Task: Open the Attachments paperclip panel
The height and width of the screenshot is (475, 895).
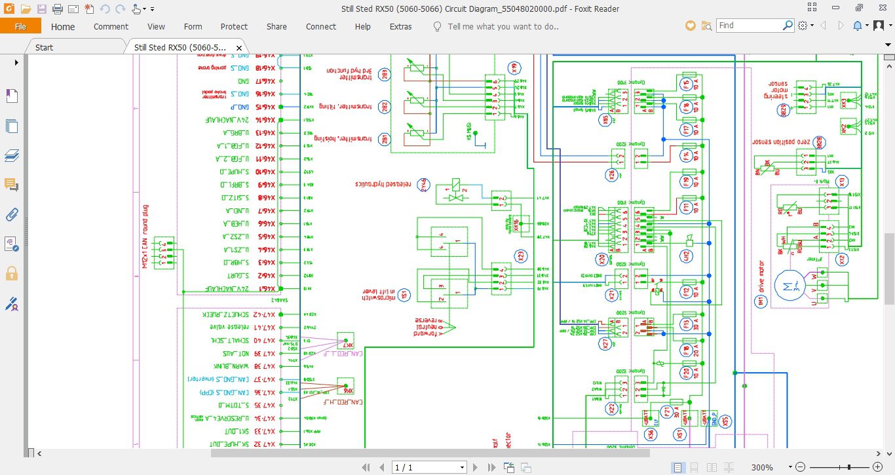Action: point(12,214)
